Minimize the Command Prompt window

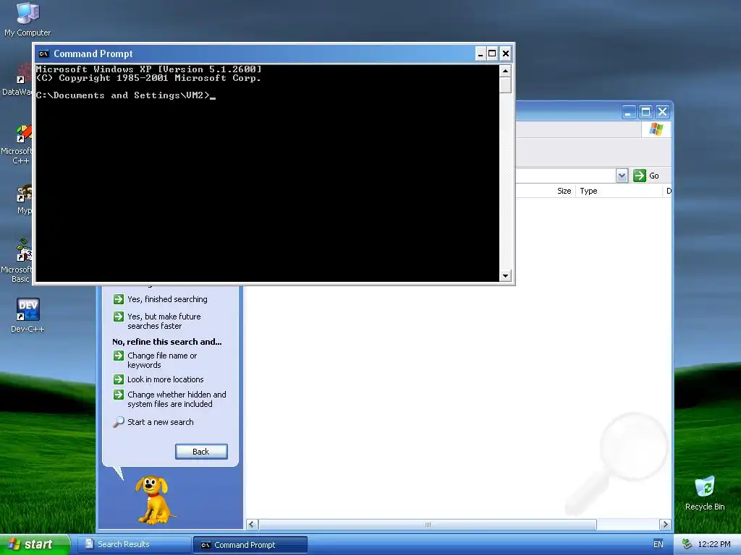pos(480,53)
